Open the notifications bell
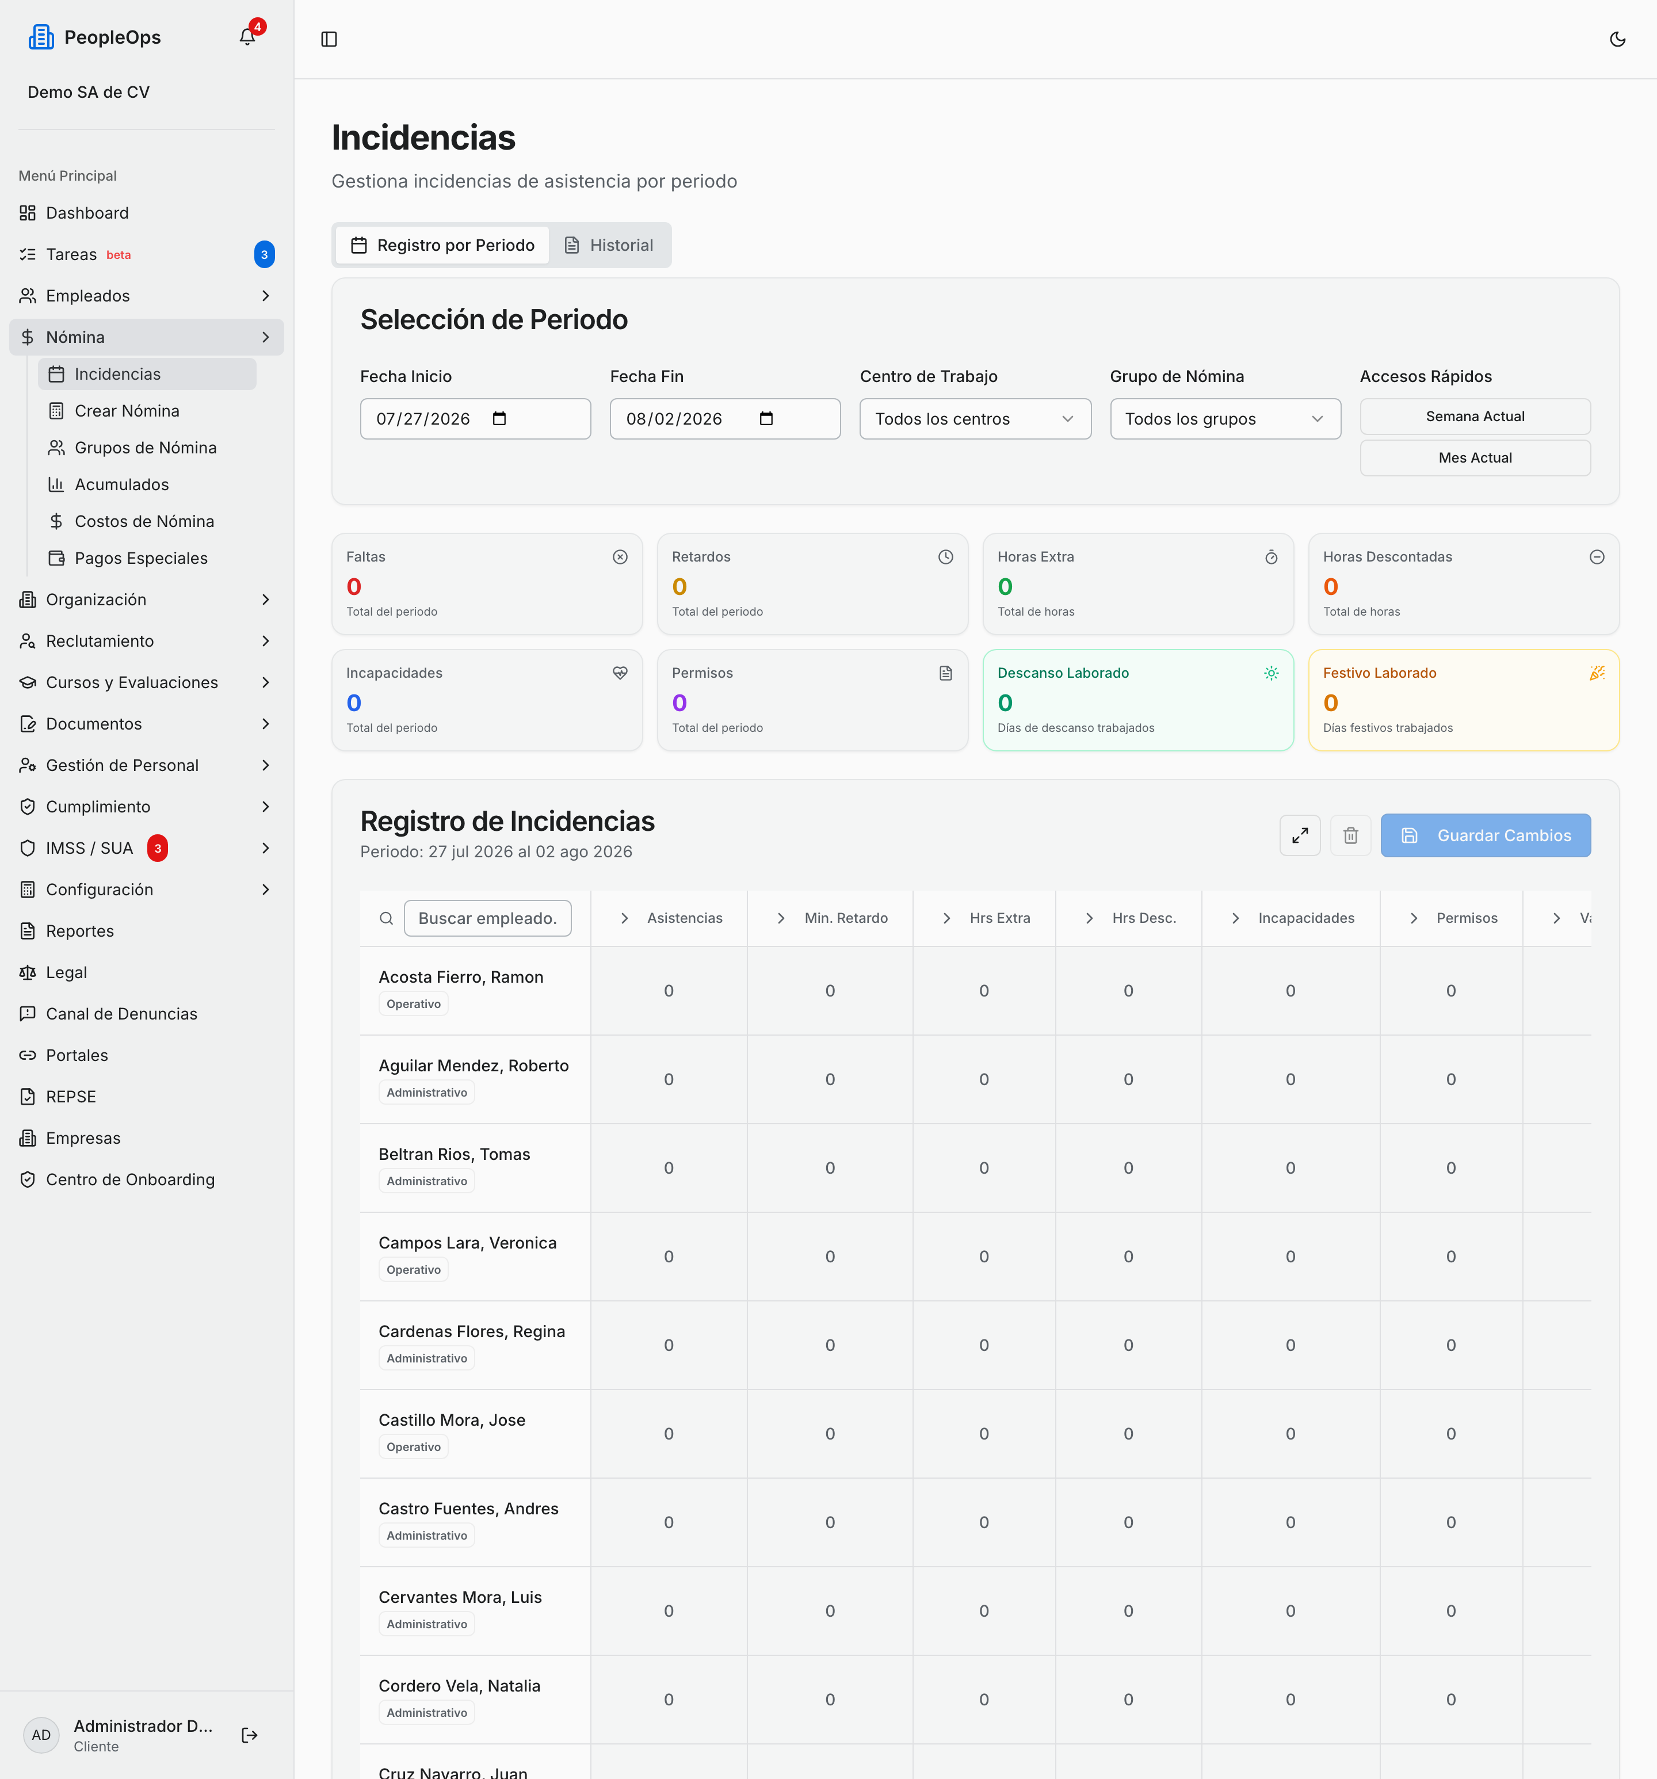This screenshot has height=1779, width=1657. pos(248,37)
